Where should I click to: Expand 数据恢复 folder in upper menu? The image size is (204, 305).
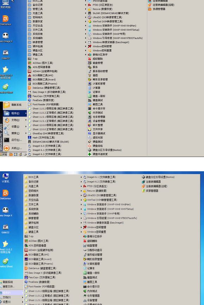tap(57, 21)
